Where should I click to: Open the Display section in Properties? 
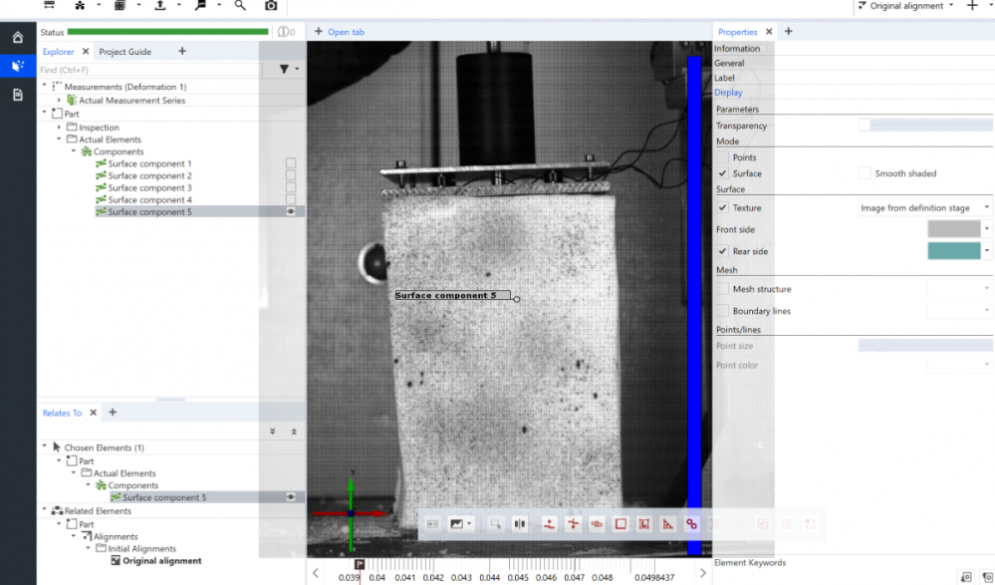point(728,93)
